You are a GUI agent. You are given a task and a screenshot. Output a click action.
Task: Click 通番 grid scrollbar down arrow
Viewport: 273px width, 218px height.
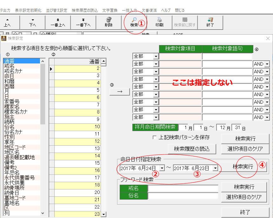104,214
